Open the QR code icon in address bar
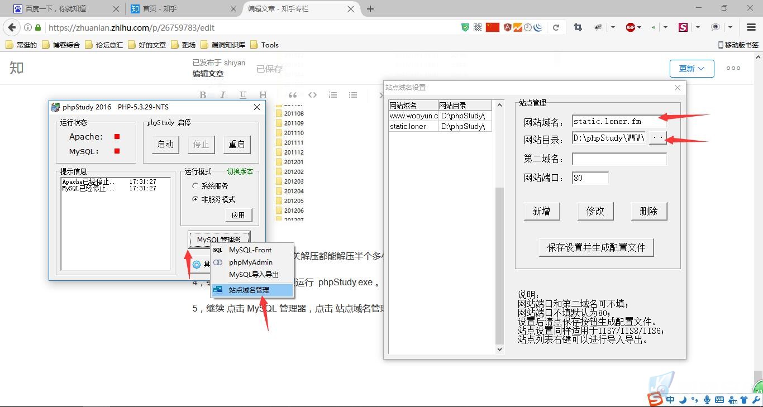 [478, 27]
